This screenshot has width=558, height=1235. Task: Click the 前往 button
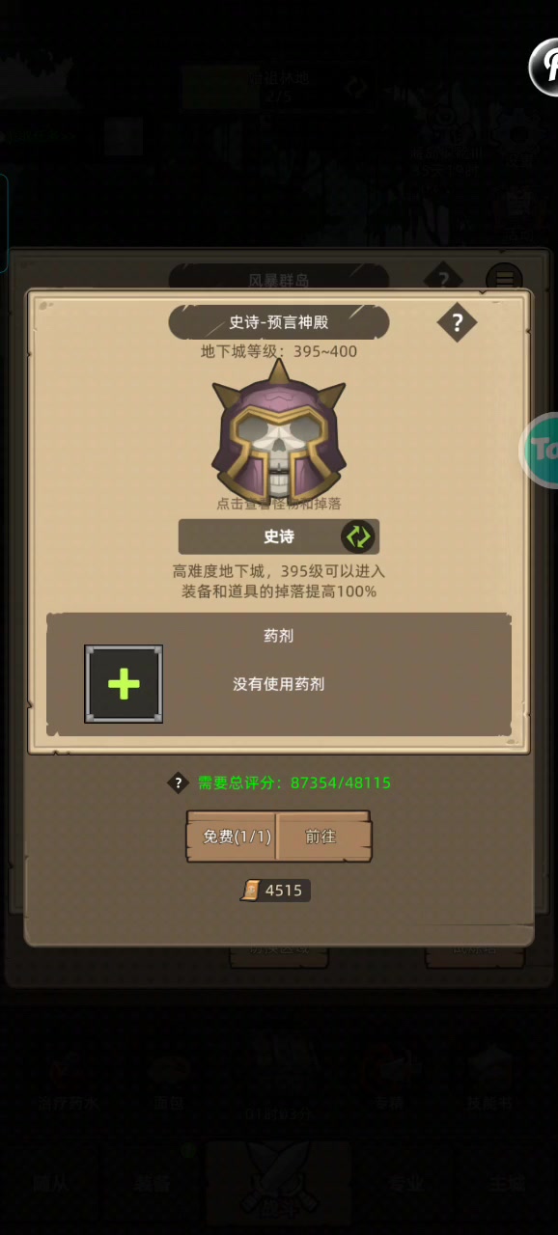[x=323, y=837]
